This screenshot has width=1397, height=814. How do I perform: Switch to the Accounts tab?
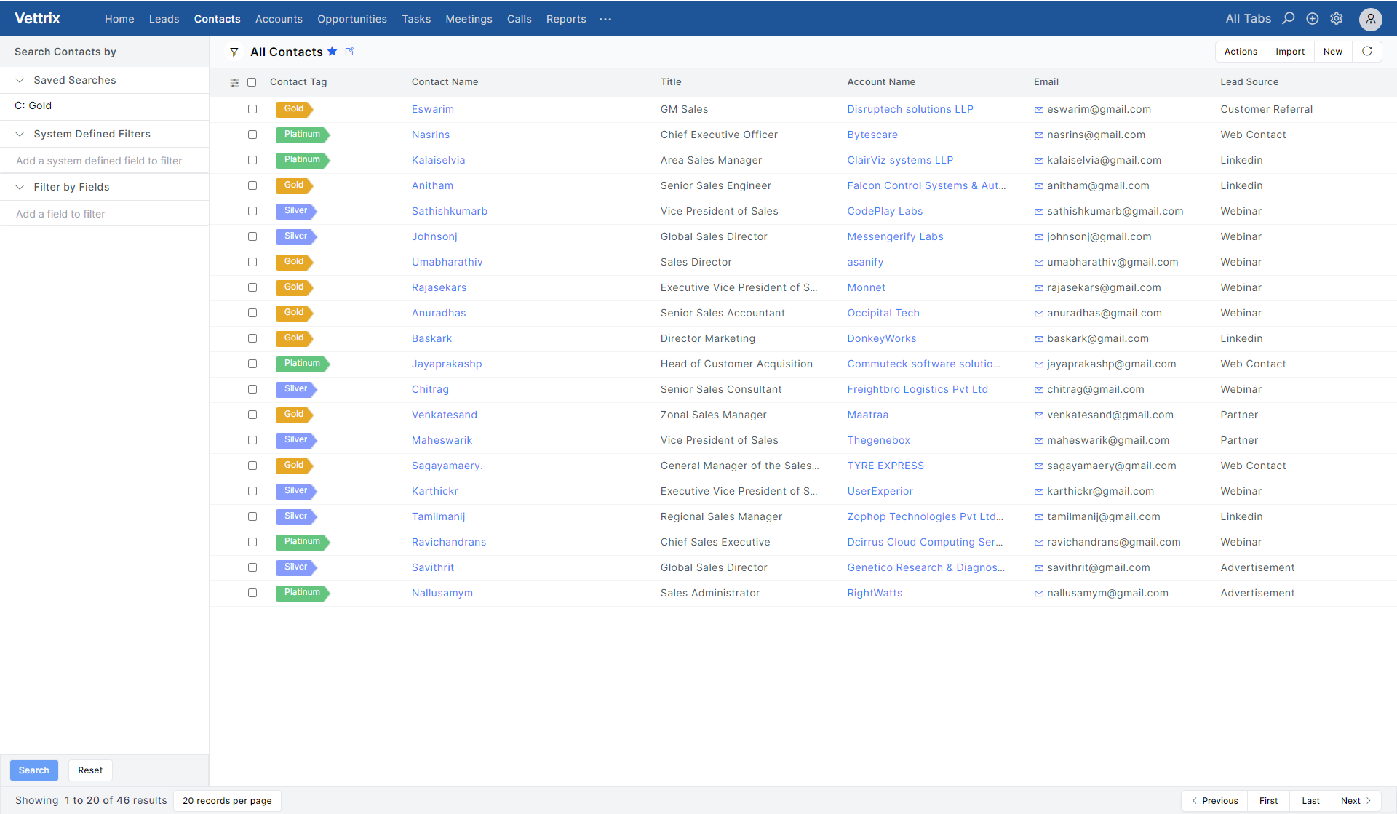click(x=279, y=19)
